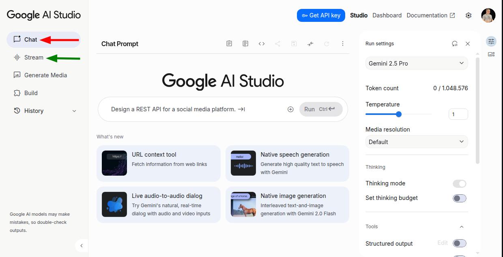This screenshot has height=257, width=503.
Task: Toggle the run settings sliders icon in the right rail
Action: [491, 41]
